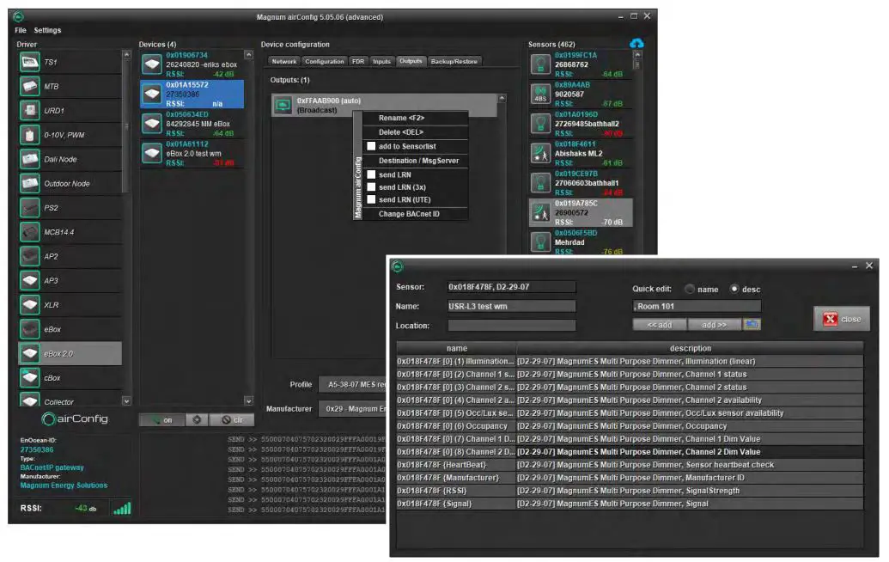Select the 'name' quick edit radio
This screenshot has width=889, height=562.
[x=690, y=290]
